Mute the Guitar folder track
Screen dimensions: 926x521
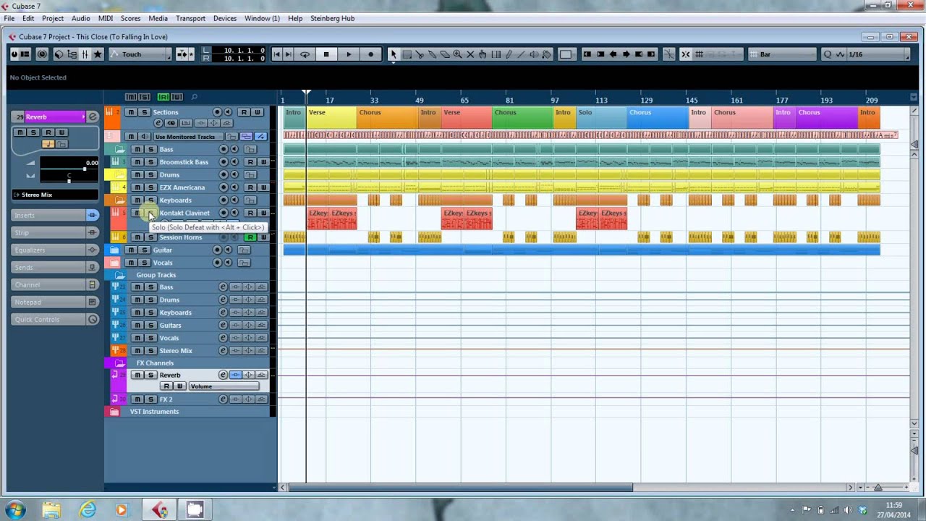coord(131,250)
